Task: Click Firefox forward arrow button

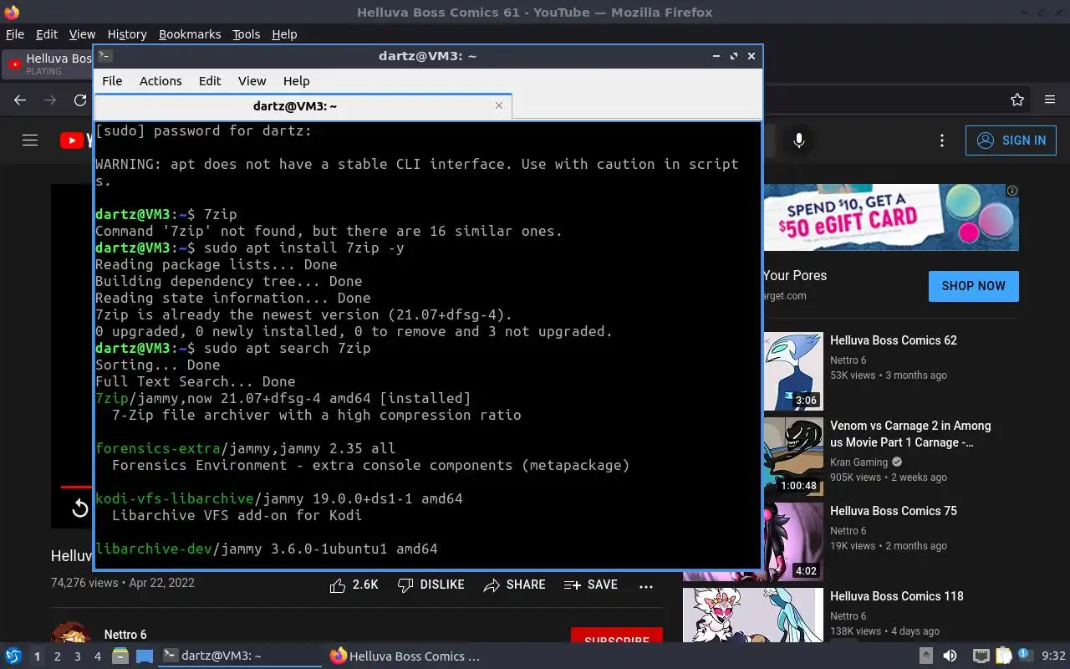Action: (x=50, y=100)
